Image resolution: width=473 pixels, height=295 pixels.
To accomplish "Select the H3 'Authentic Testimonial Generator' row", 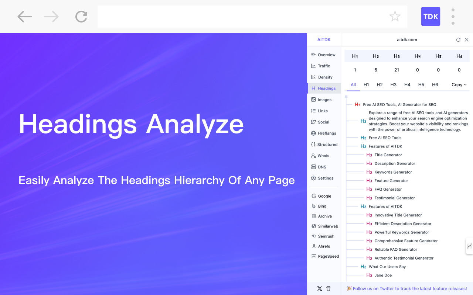I will tap(400, 258).
